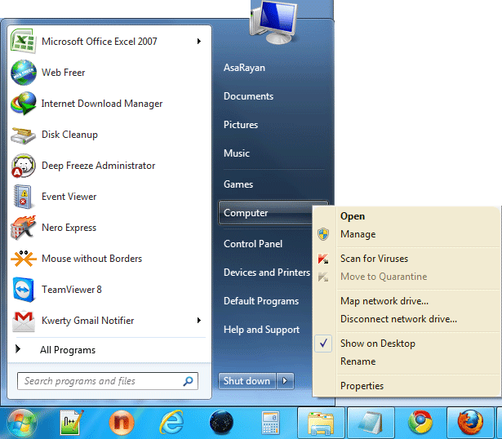Click the Windows Start orb
This screenshot has width=502, height=439.
click(x=22, y=423)
